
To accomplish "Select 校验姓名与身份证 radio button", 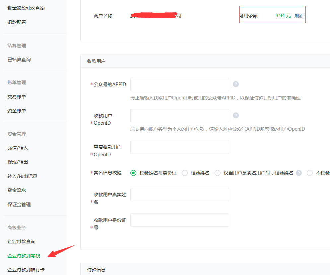I will pos(133,173).
